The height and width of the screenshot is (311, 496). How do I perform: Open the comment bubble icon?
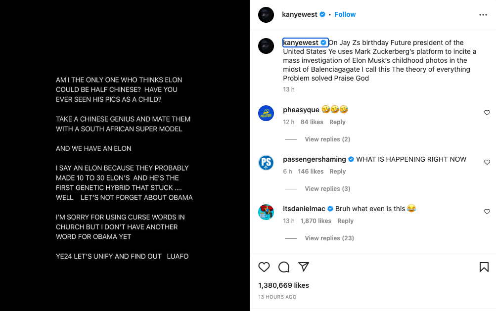tap(284, 267)
